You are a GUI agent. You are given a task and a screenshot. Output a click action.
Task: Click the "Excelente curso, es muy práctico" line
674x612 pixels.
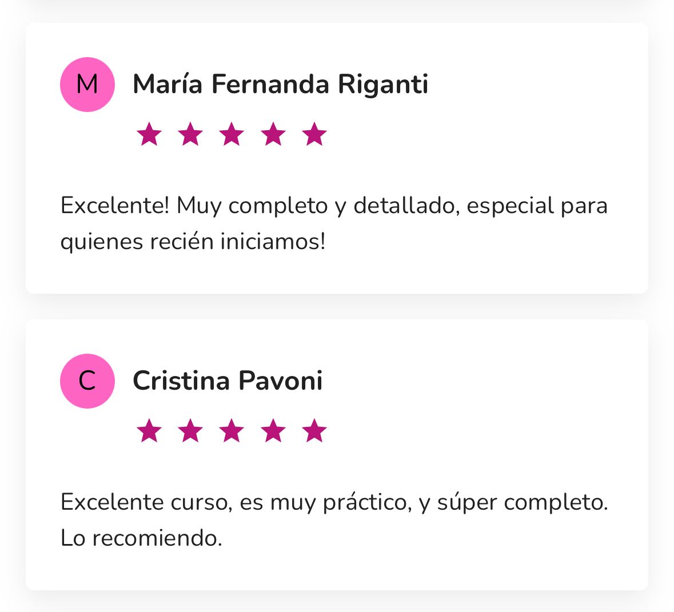(334, 502)
